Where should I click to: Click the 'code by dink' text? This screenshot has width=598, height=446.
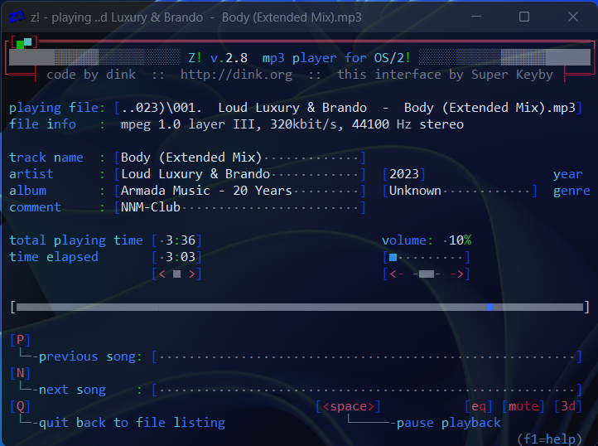point(91,75)
